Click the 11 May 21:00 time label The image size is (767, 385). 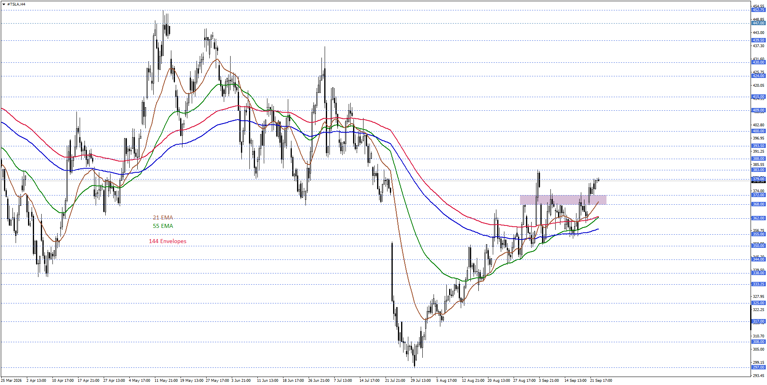click(166, 380)
